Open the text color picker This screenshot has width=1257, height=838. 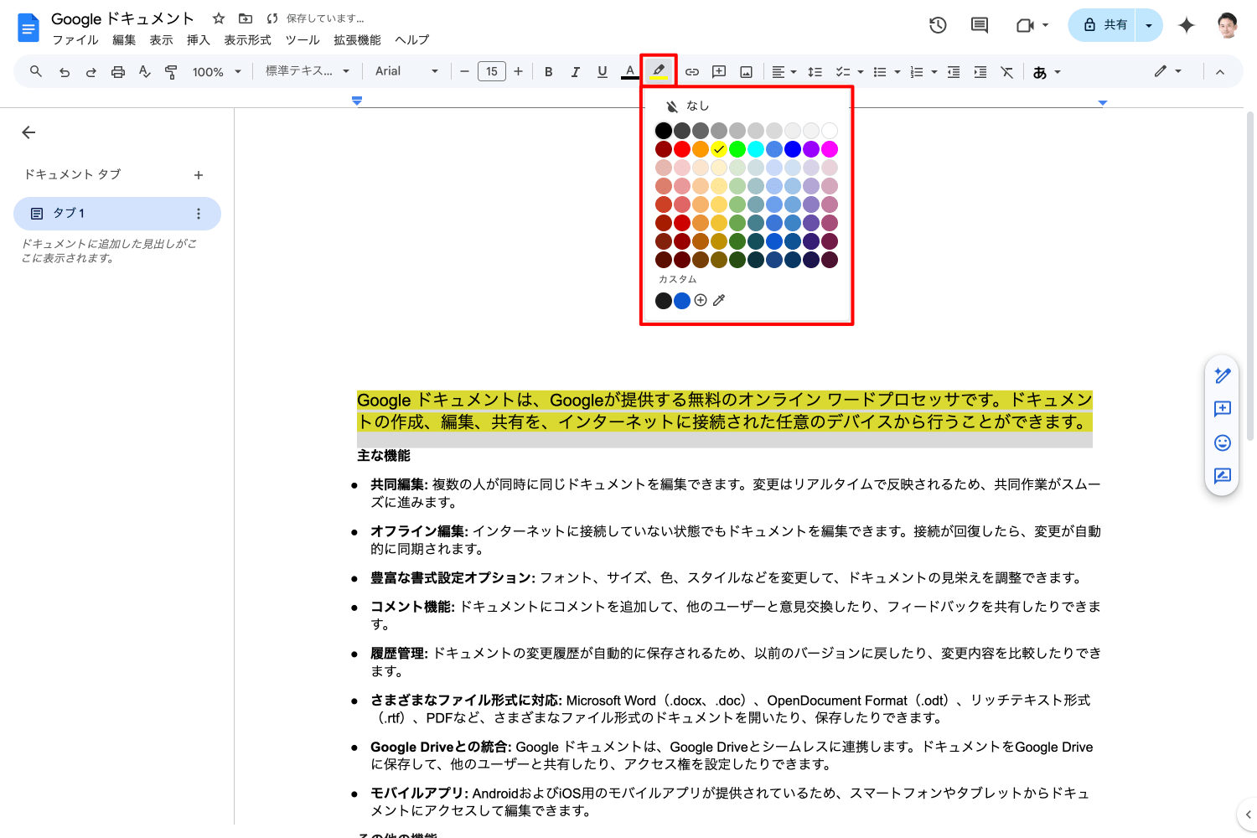(630, 72)
